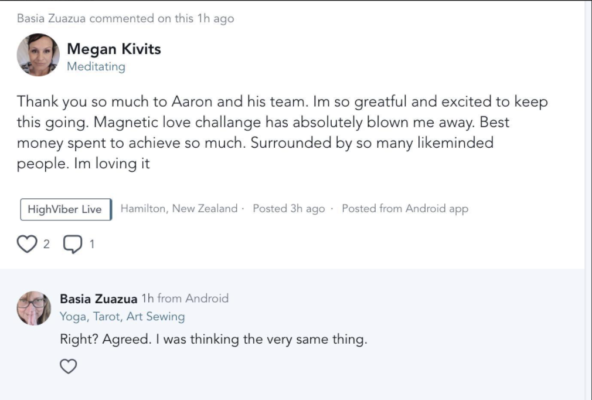The height and width of the screenshot is (400, 592).
Task: Click Posted from Android app text
Action: point(404,209)
